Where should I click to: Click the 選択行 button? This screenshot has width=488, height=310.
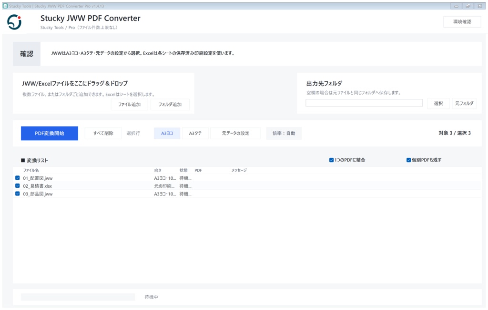click(133, 133)
